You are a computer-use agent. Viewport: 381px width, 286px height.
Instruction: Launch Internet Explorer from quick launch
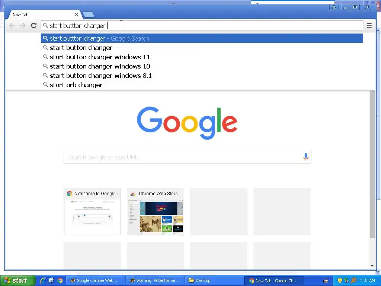43,280
